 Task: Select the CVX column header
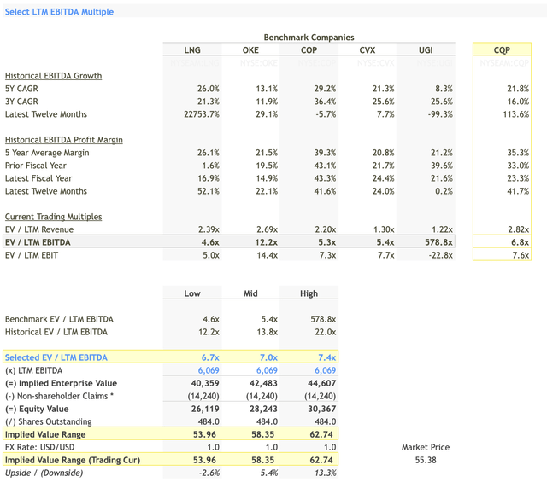point(368,50)
